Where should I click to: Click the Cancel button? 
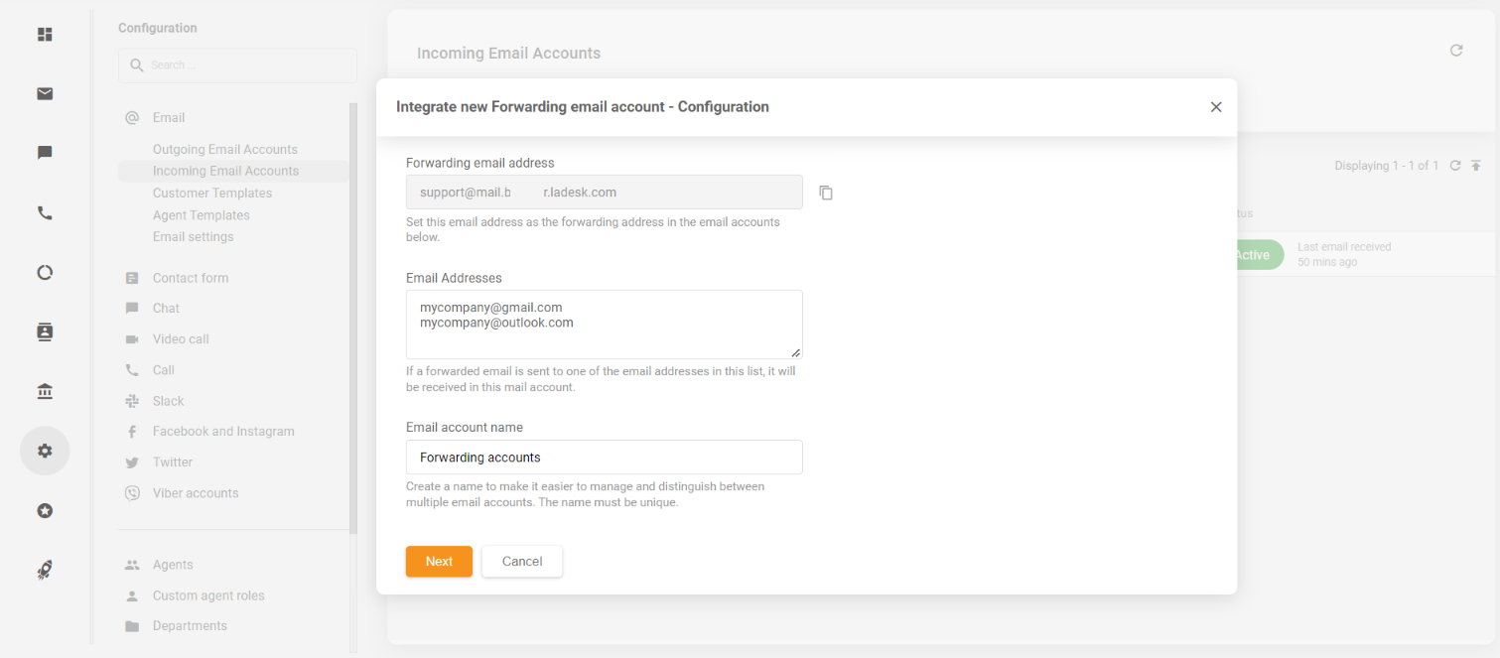[x=522, y=561]
